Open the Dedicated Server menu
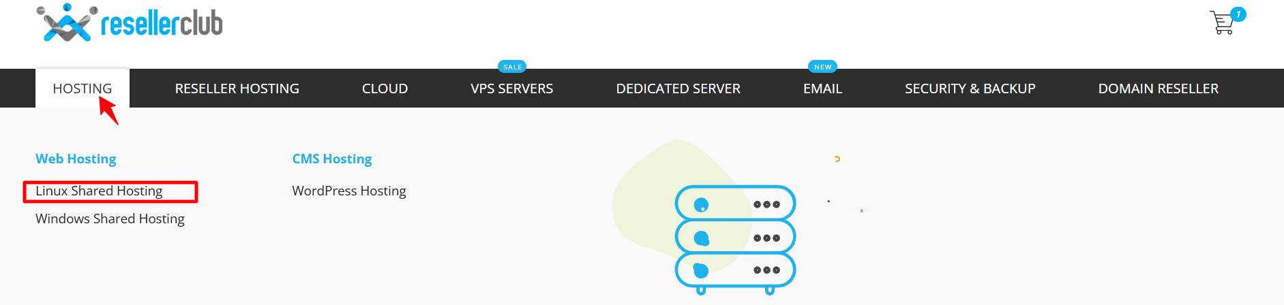Viewport: 1284px width, 305px height. coord(678,89)
